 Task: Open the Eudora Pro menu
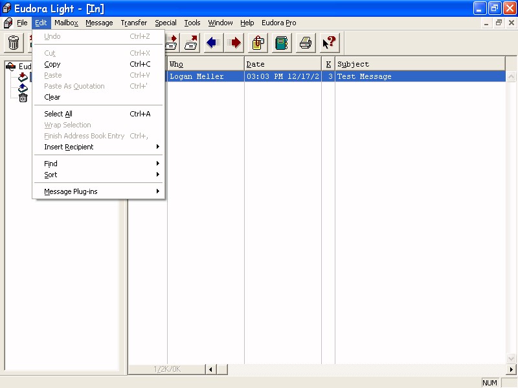[279, 23]
